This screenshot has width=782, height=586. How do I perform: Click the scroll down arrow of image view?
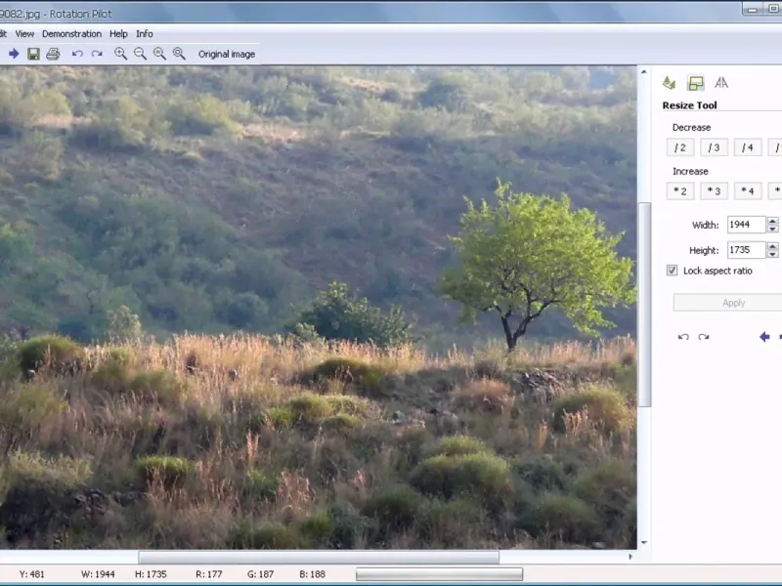click(644, 542)
